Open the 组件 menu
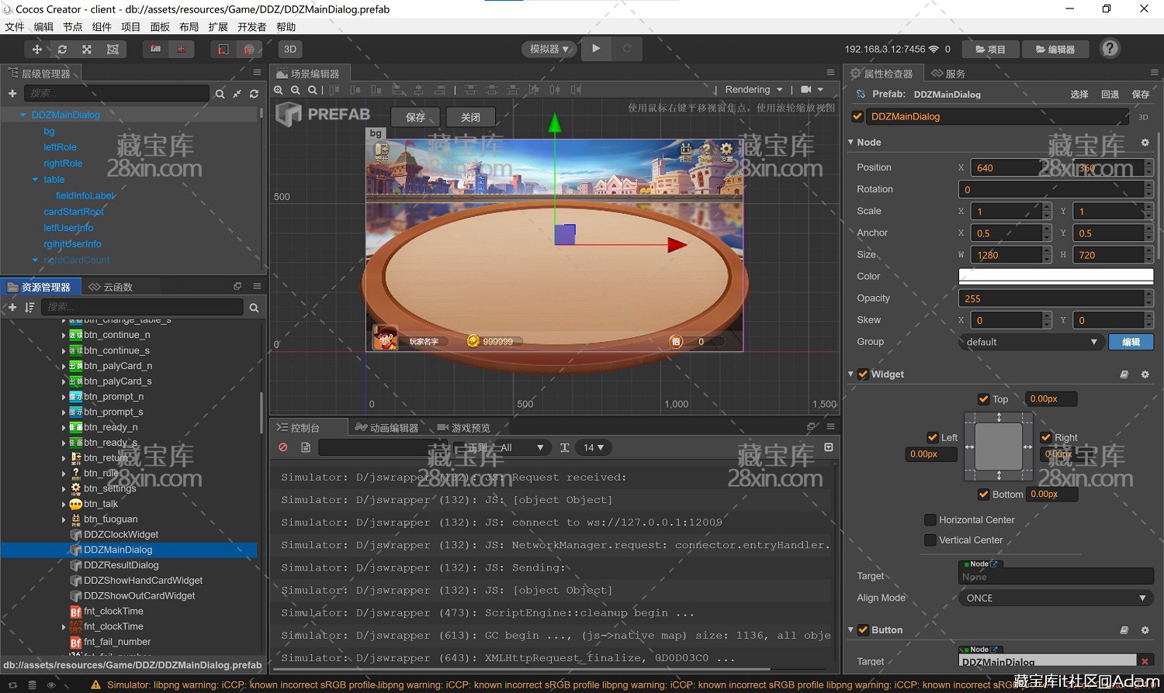Image resolution: width=1164 pixels, height=693 pixels. tap(102, 27)
